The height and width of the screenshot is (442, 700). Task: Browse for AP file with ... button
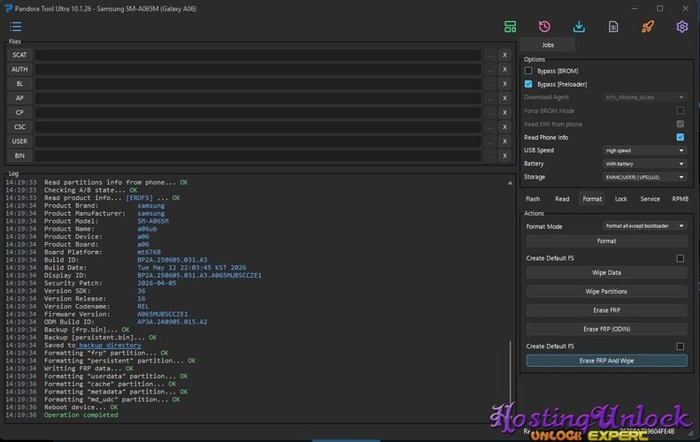point(490,98)
